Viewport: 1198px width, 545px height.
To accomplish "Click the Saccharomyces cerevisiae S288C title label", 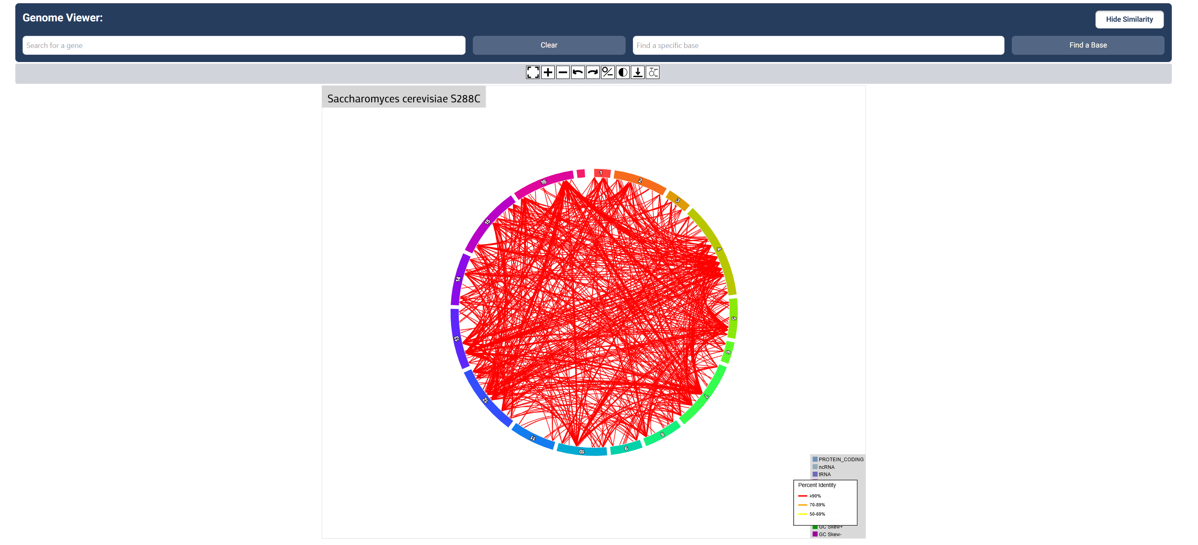I will (x=403, y=98).
